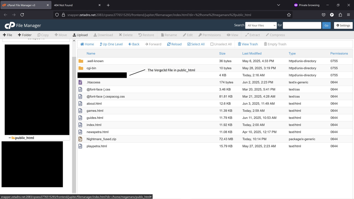Click the cPanel logo icon
Screen dimensions: 354x199
click(x=10, y=25)
